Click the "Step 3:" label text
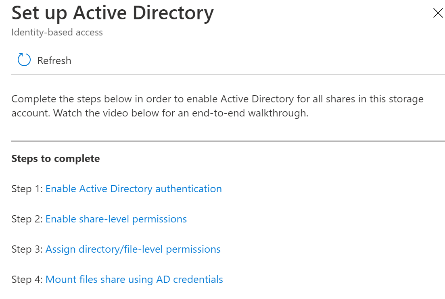 27,249
